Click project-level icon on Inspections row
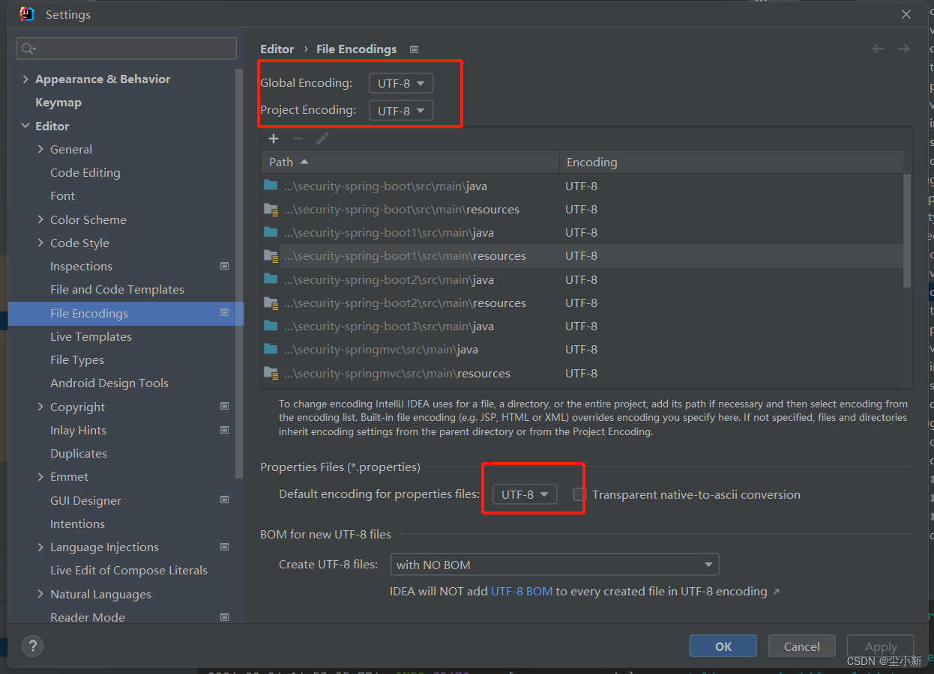 (224, 266)
